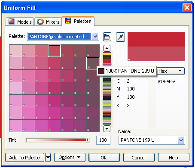Screen dimensions: 195x168
Task: Click the Palettes tab grid icon
Action: [x=68, y=21]
